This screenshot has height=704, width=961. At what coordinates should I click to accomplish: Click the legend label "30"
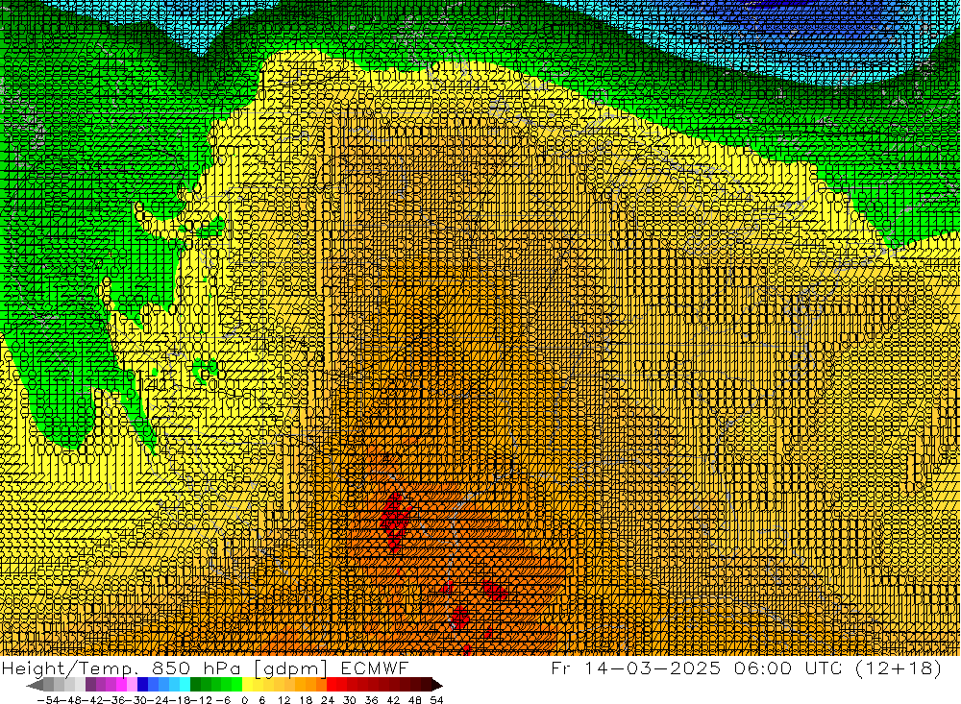[350, 700]
